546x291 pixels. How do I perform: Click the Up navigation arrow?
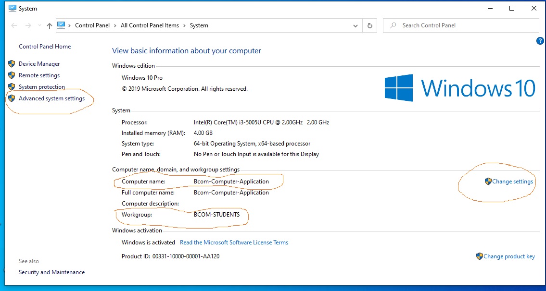tap(50, 25)
